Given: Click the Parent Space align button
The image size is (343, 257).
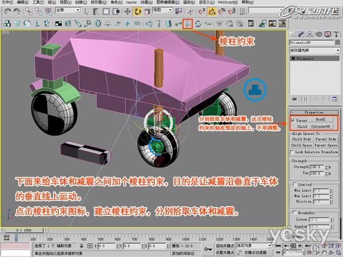Looking at the screenshot, I should coord(326,145).
